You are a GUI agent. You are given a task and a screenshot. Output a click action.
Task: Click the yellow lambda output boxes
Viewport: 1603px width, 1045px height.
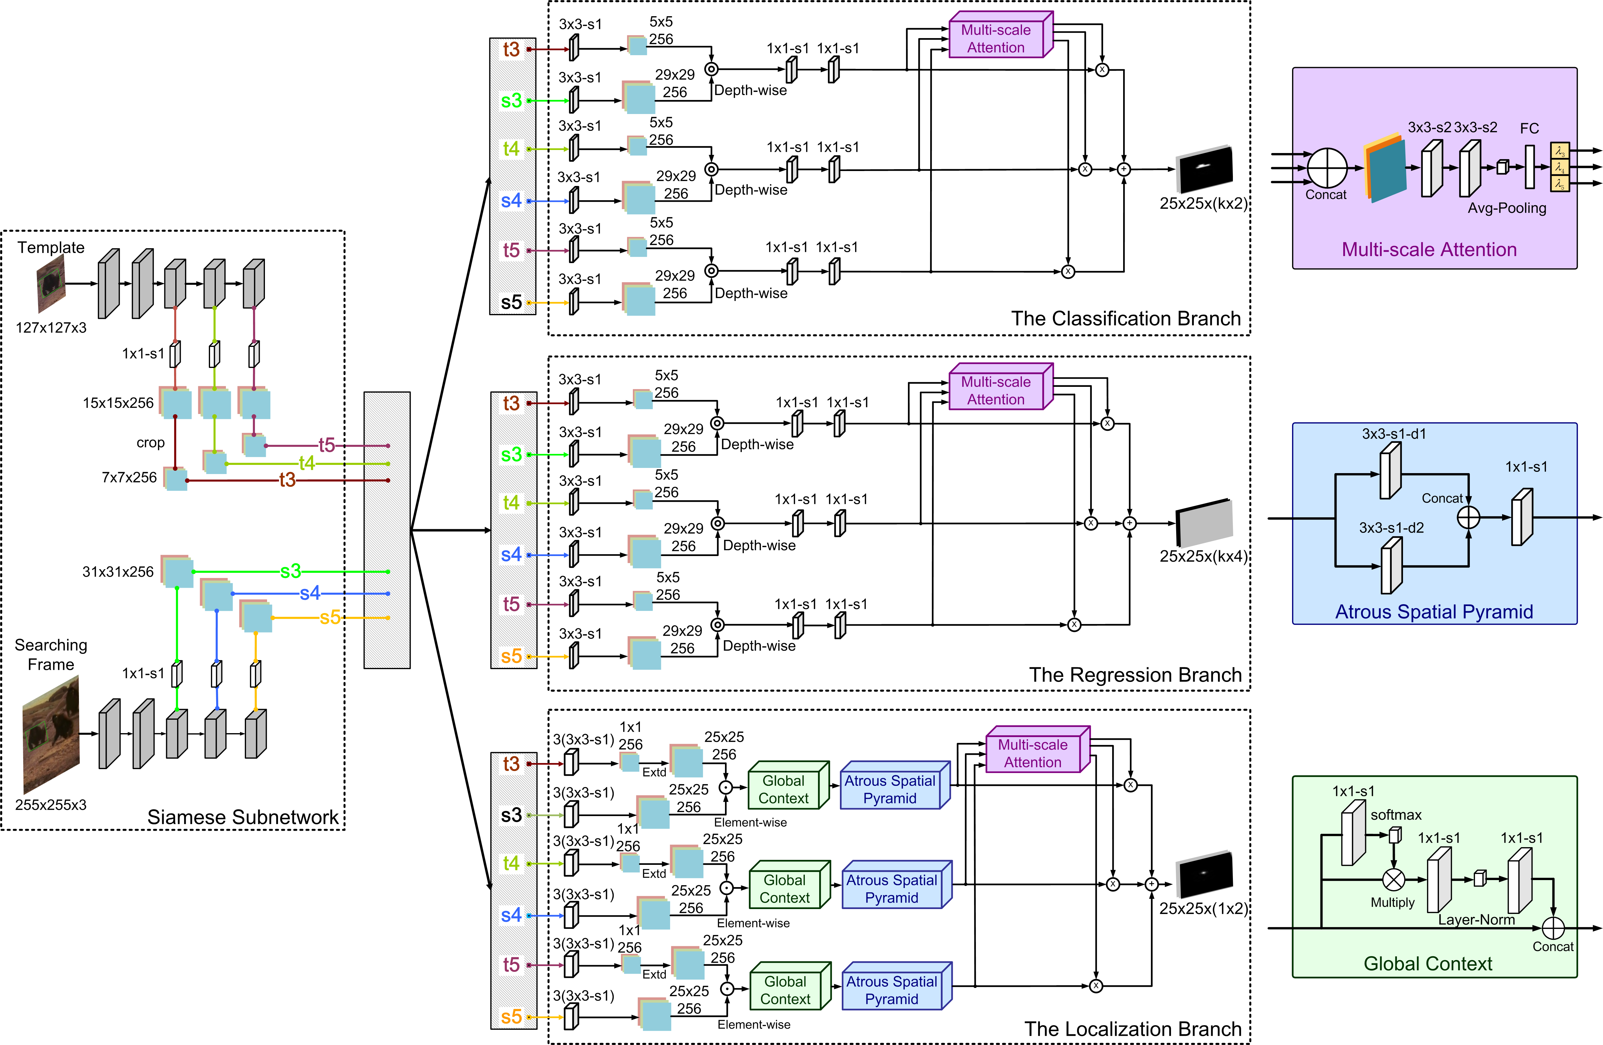(1560, 167)
